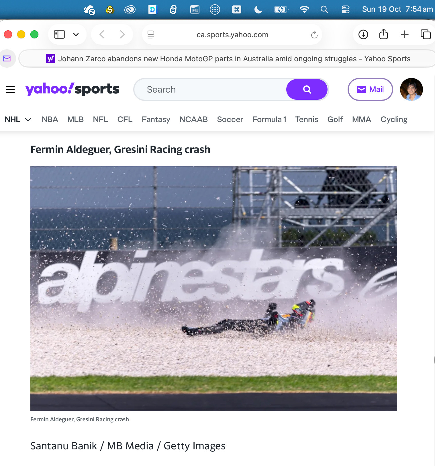
Task: Open the Yahoo hamburger menu
Action: coord(10,89)
